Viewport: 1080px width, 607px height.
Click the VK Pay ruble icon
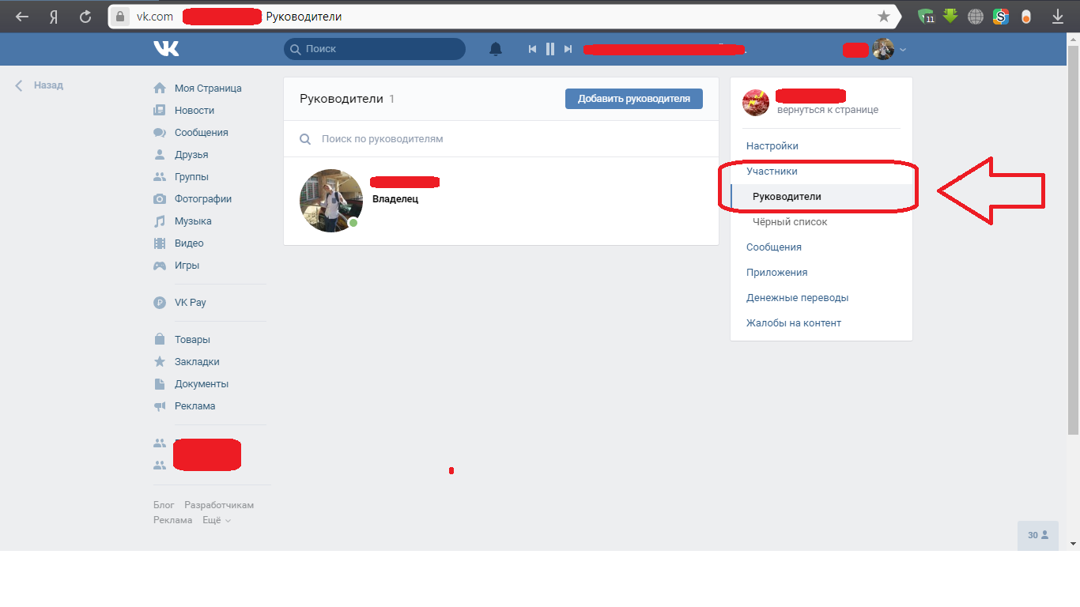160,303
